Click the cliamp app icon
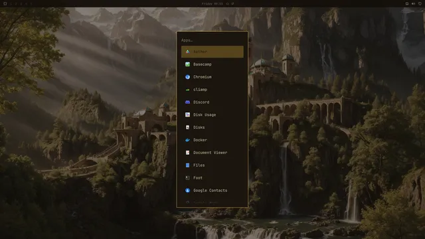Screen dimensions: 425x239 click(x=187, y=90)
